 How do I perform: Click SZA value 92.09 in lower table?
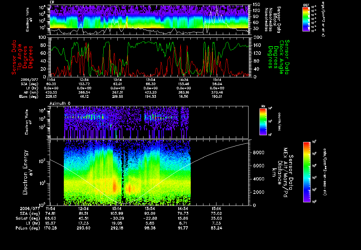pyautogui.click(x=150, y=213)
